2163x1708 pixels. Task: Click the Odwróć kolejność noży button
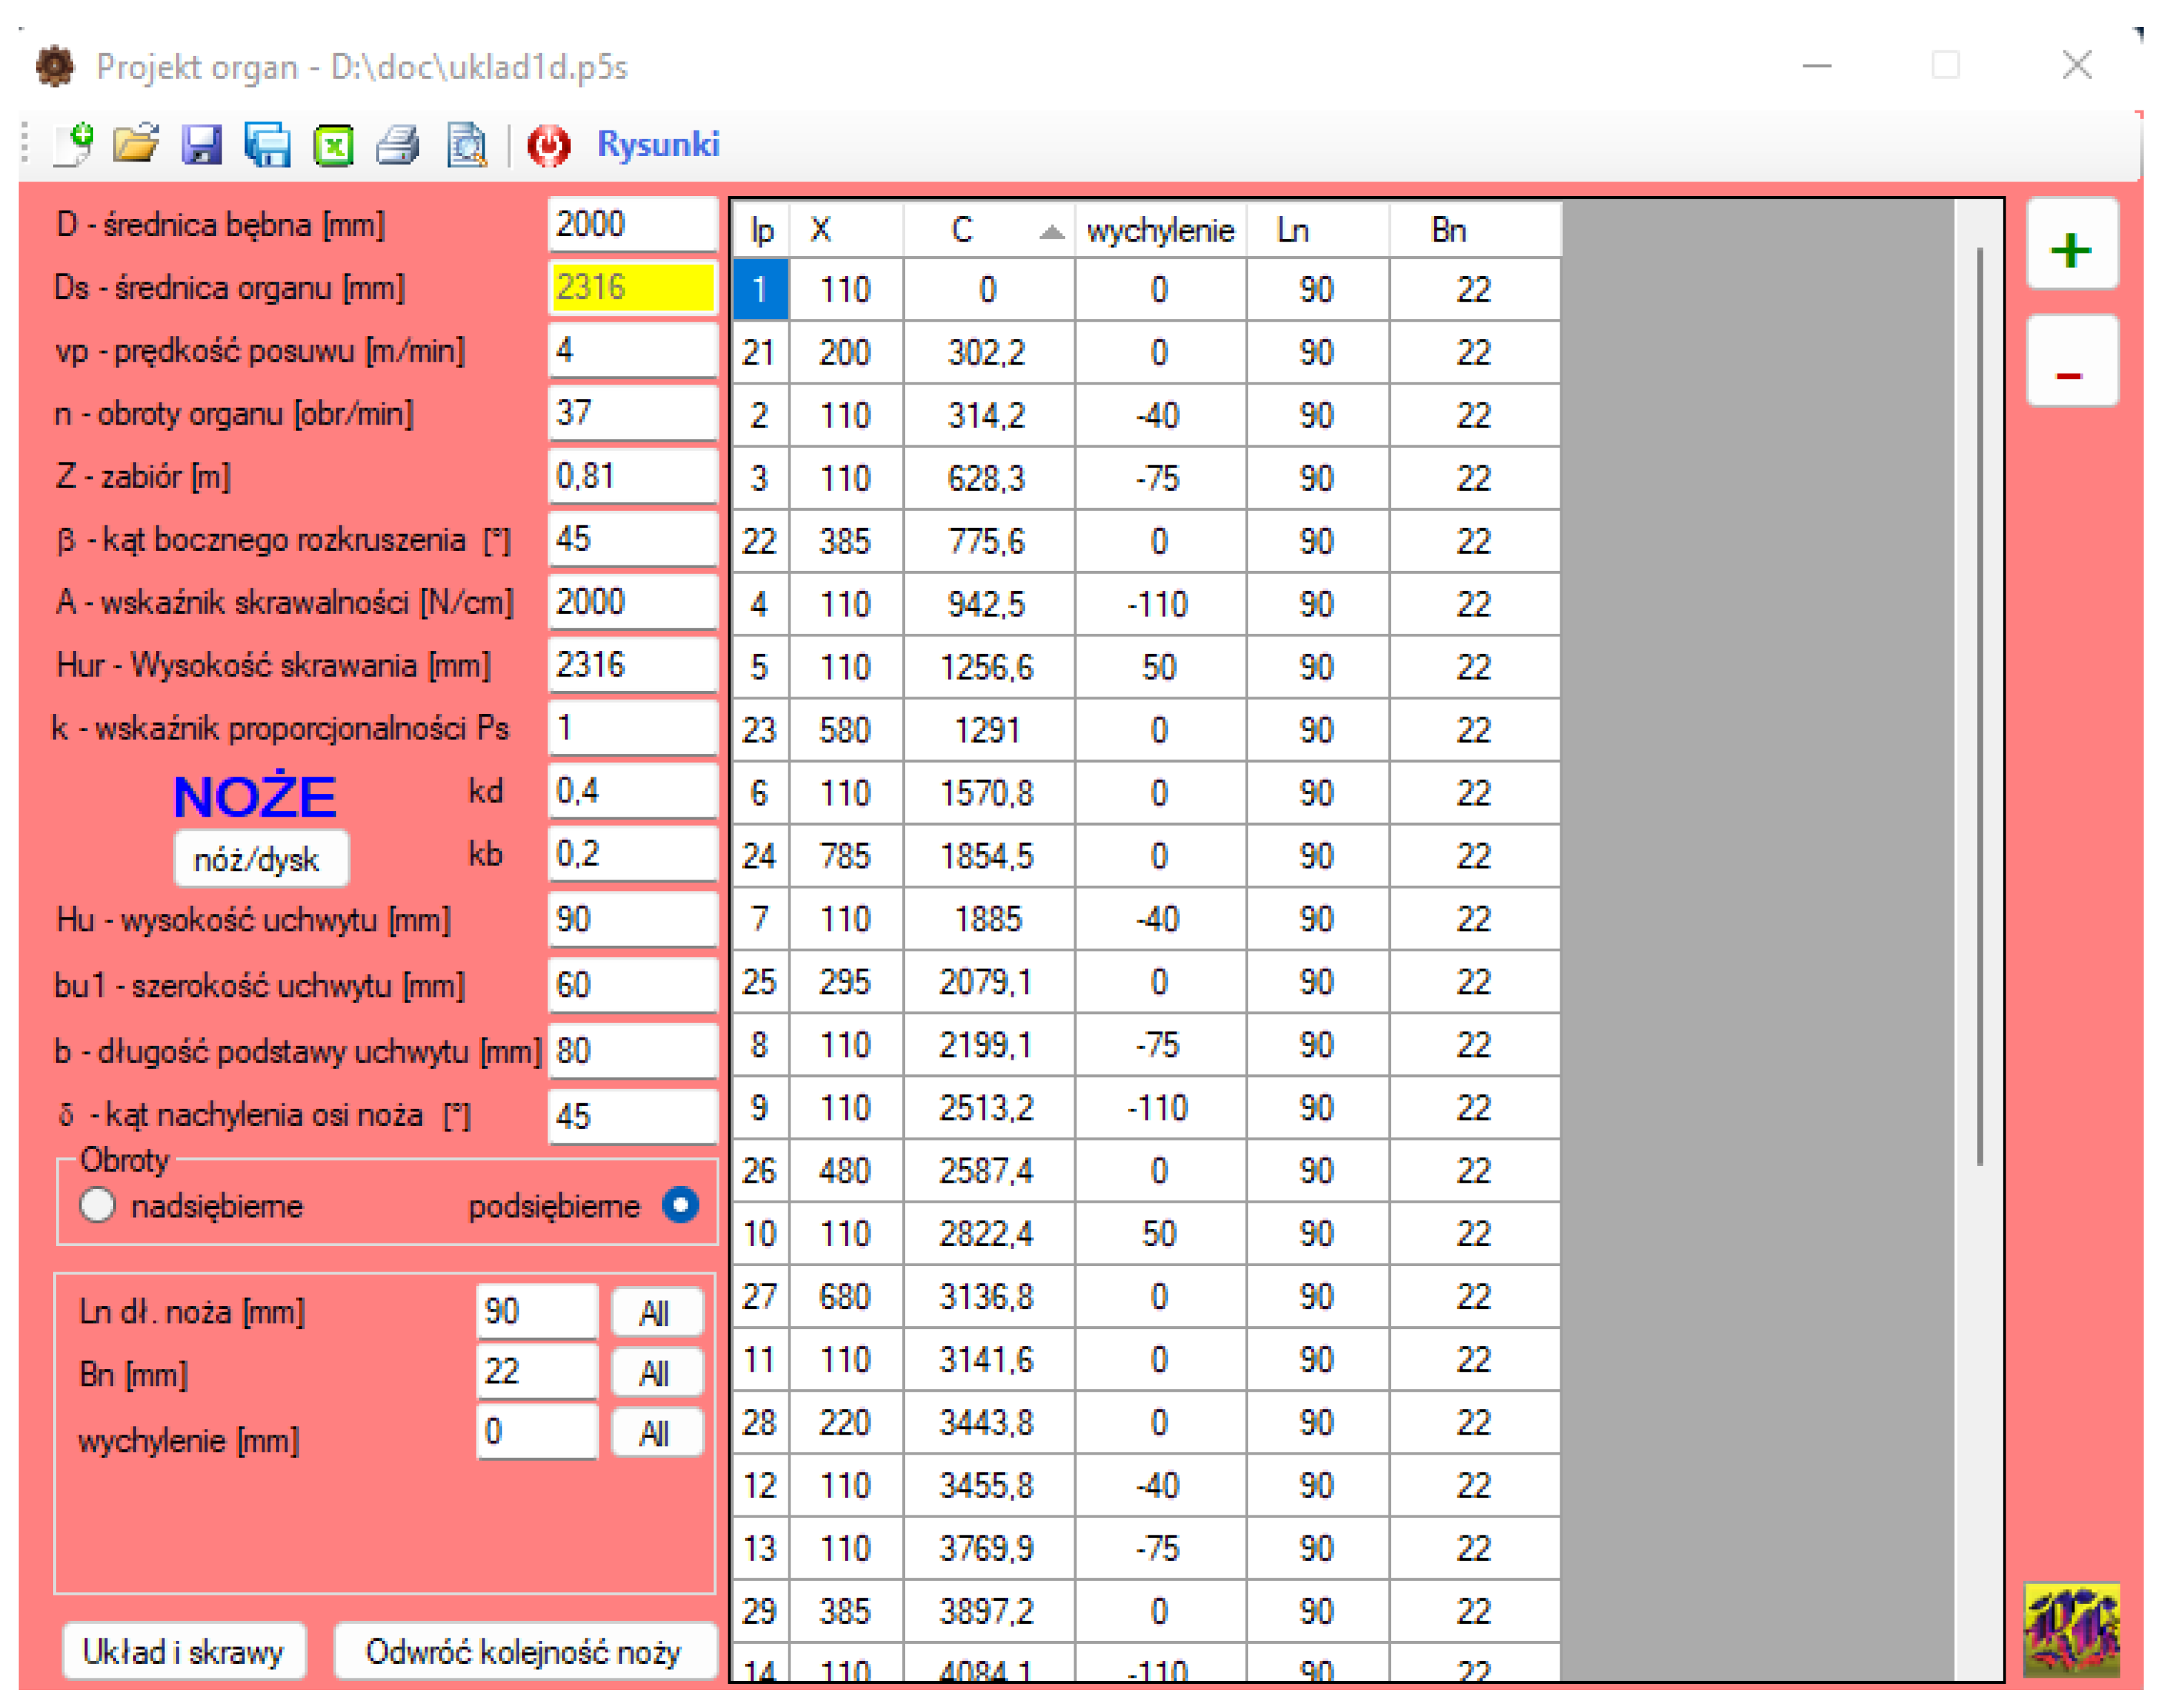pos(524,1652)
